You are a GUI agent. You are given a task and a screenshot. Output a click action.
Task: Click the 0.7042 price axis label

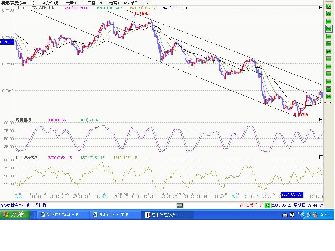coord(8,91)
